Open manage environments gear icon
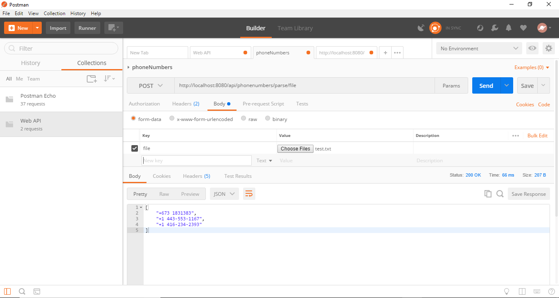The height and width of the screenshot is (298, 559). tap(548, 48)
